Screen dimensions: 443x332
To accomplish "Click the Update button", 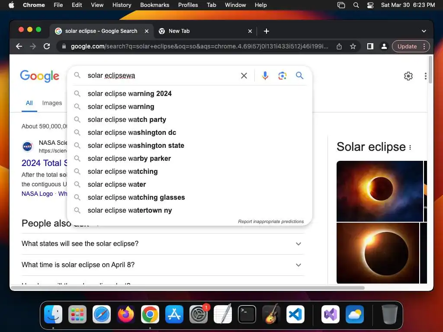I will [407, 46].
